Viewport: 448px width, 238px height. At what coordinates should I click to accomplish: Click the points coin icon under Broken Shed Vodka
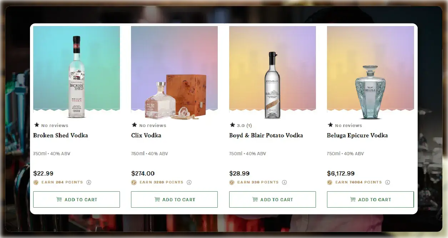[36, 182]
